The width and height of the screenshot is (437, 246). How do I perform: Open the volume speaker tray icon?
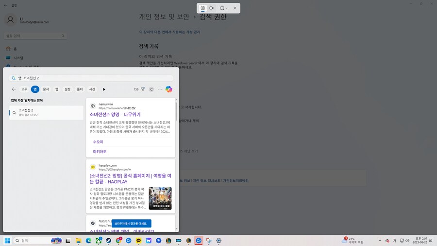coord(407,241)
